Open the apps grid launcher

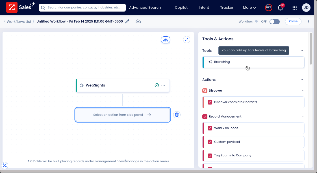click(x=295, y=8)
